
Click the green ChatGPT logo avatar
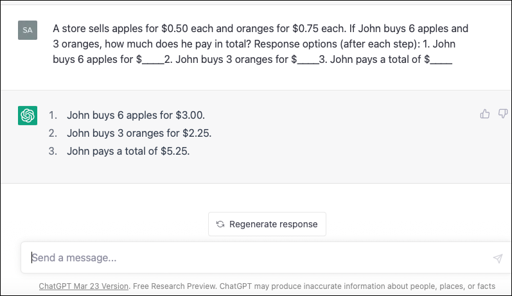point(28,116)
